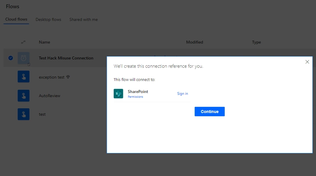Open the AutoReview flow name
Viewport: 316px width, 176px height.
click(x=49, y=96)
